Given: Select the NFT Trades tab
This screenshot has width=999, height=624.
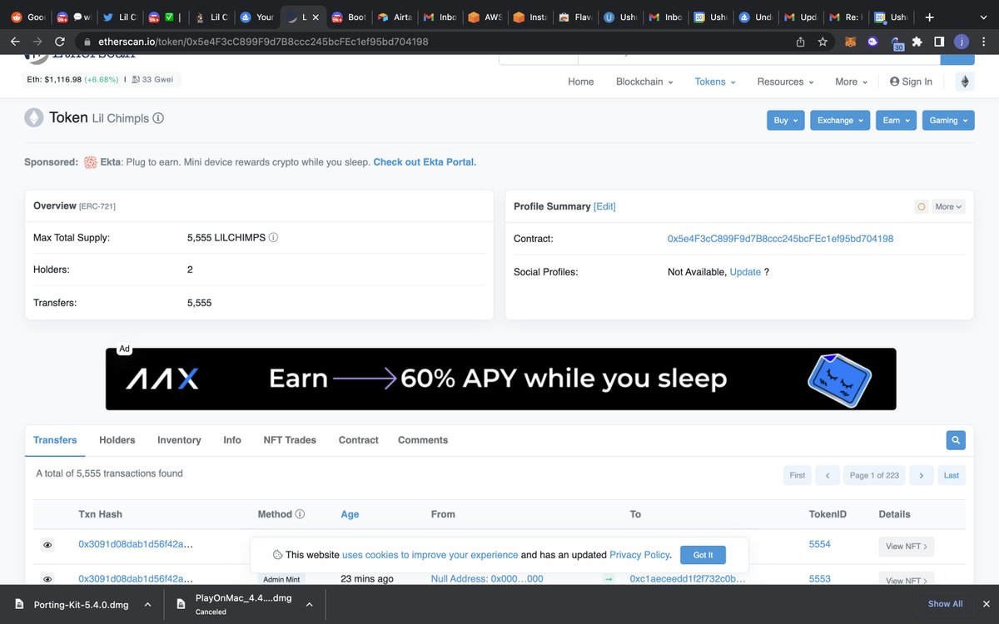Looking at the screenshot, I should 290,440.
